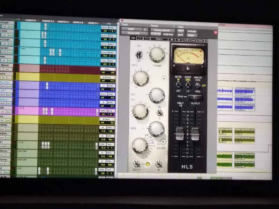Click the SVT track name
Viewport: 279px width, 209px height.
click(x=3, y=91)
